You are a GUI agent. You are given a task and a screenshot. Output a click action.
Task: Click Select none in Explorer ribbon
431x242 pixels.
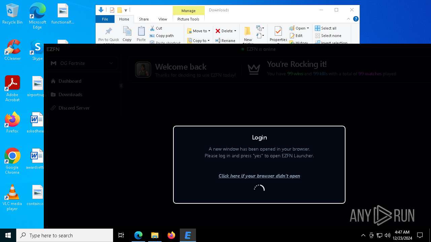tap(328, 36)
